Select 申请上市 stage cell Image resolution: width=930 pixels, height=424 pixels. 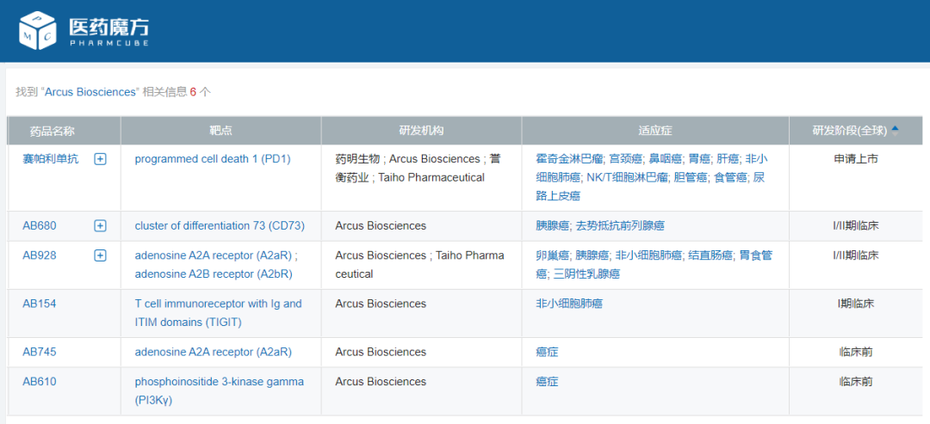[x=856, y=159]
